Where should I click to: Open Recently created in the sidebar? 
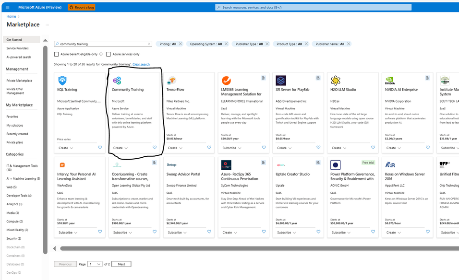click(17, 134)
